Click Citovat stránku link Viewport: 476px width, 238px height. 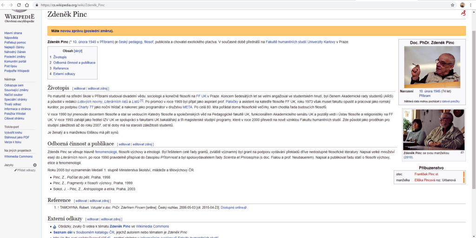coord(14,118)
